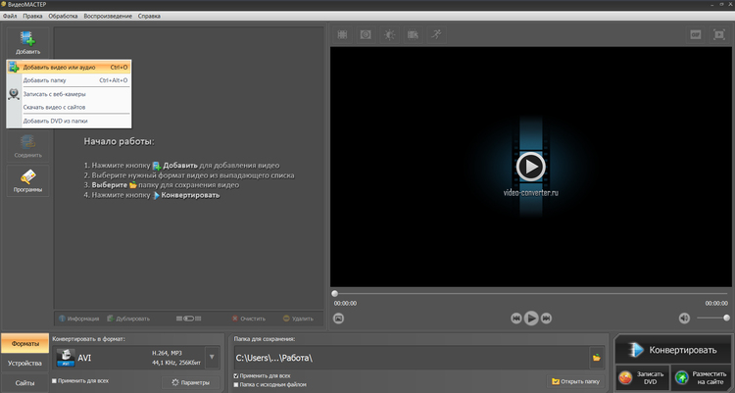Click the playback seek slider handle

click(335, 294)
